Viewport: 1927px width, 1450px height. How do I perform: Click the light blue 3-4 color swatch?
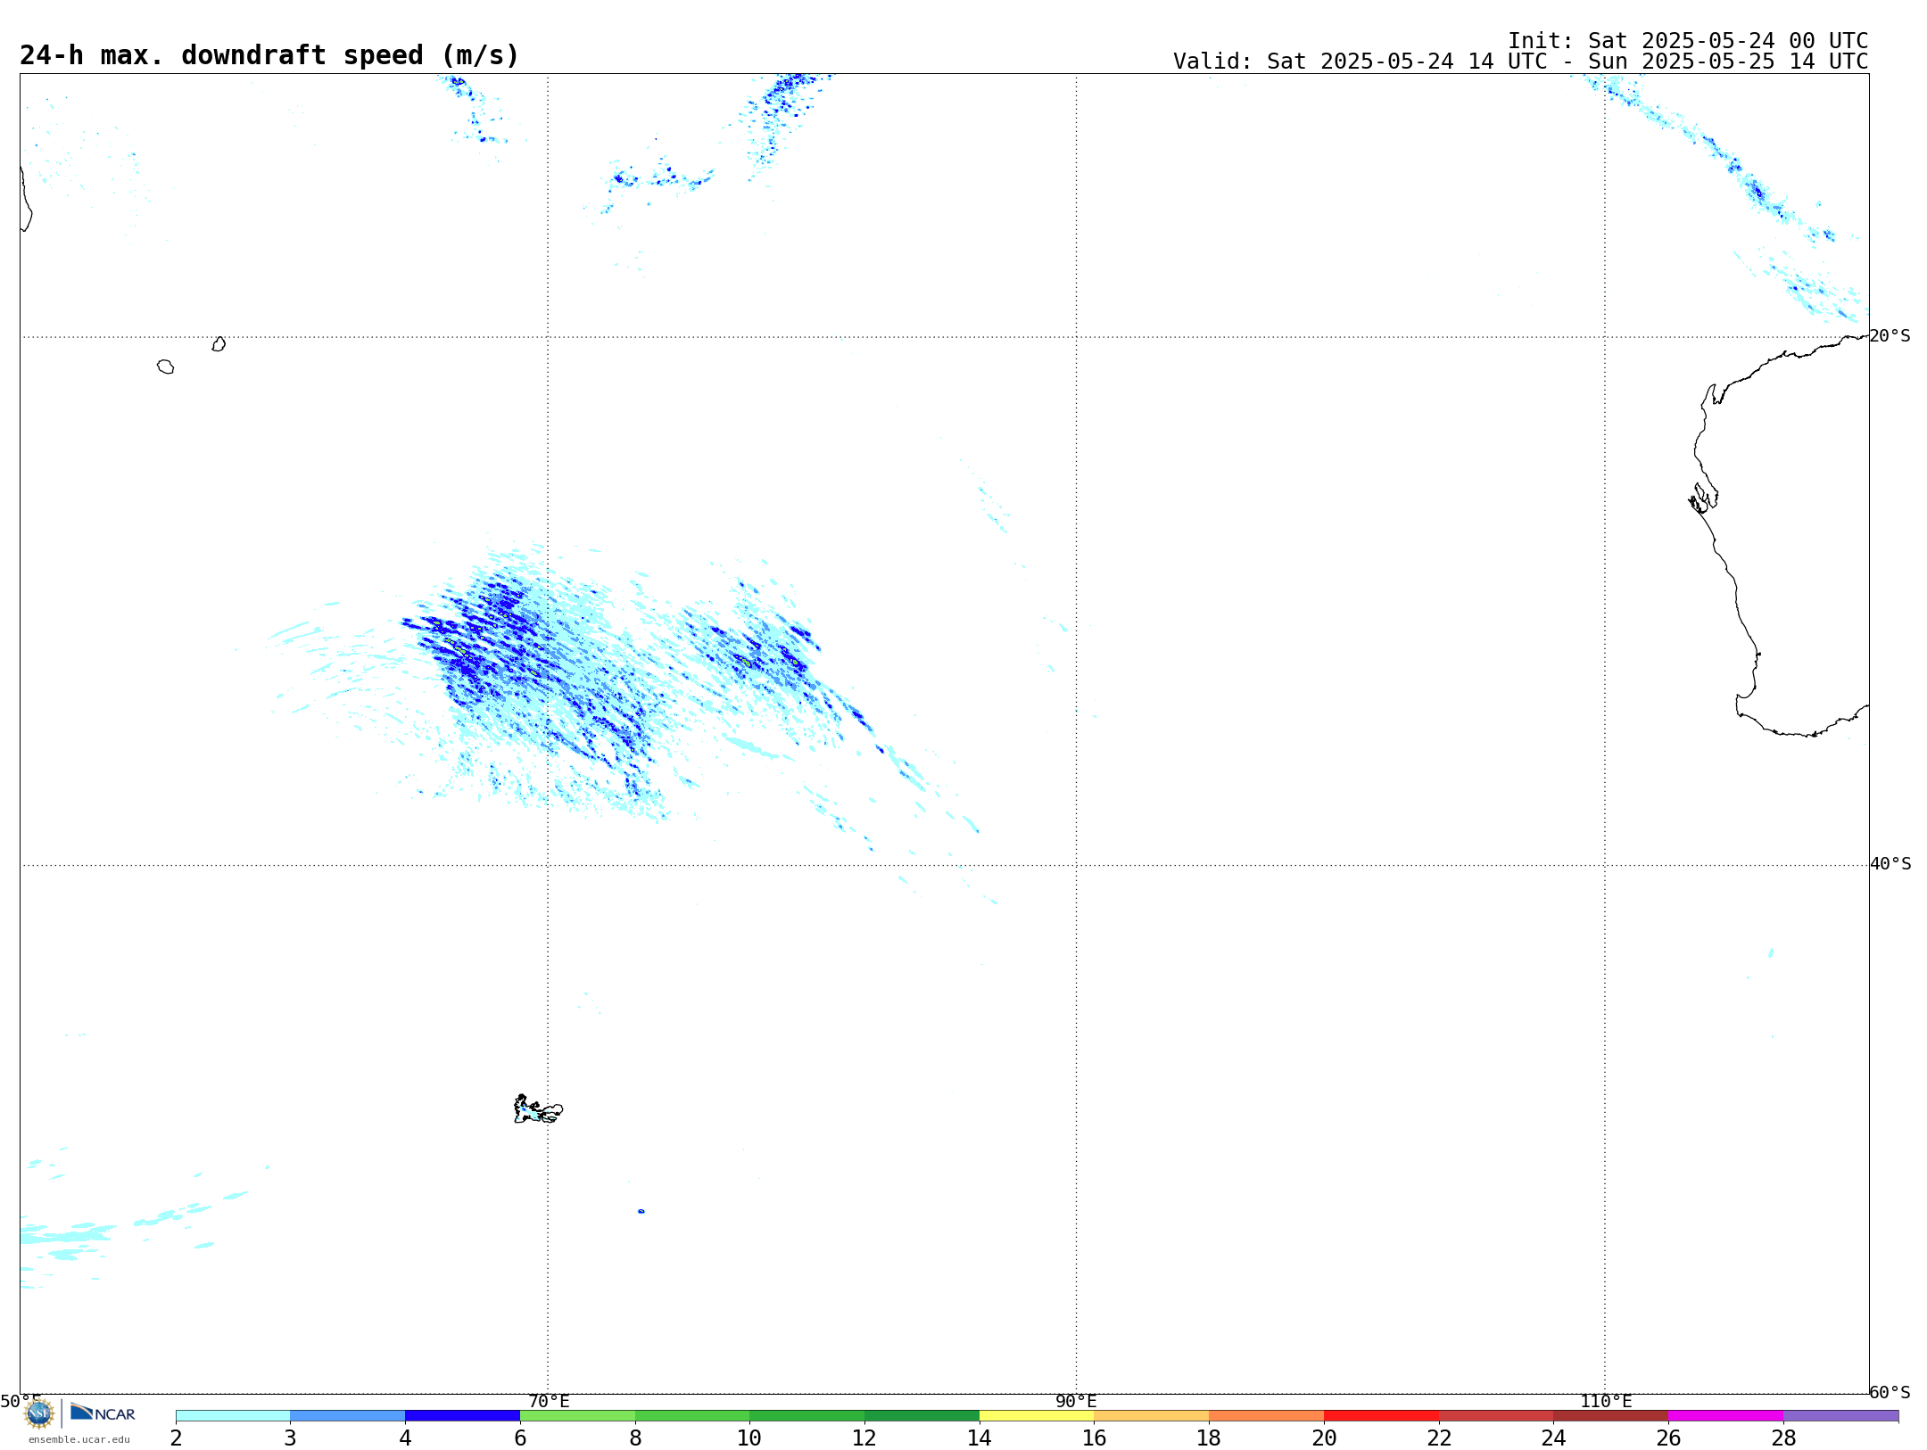point(347,1415)
